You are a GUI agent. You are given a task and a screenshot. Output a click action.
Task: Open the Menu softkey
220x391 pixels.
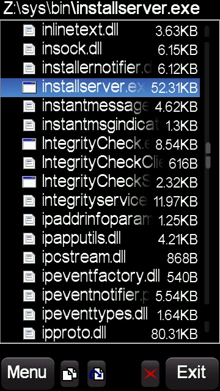click(28, 373)
